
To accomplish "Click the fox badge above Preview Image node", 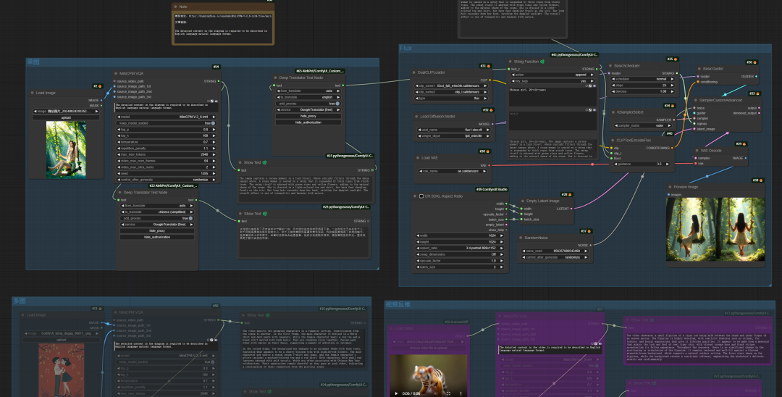I will 762,180.
